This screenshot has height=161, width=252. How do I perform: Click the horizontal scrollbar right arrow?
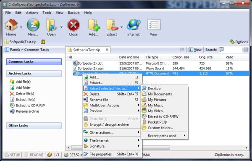[x=247, y=148]
